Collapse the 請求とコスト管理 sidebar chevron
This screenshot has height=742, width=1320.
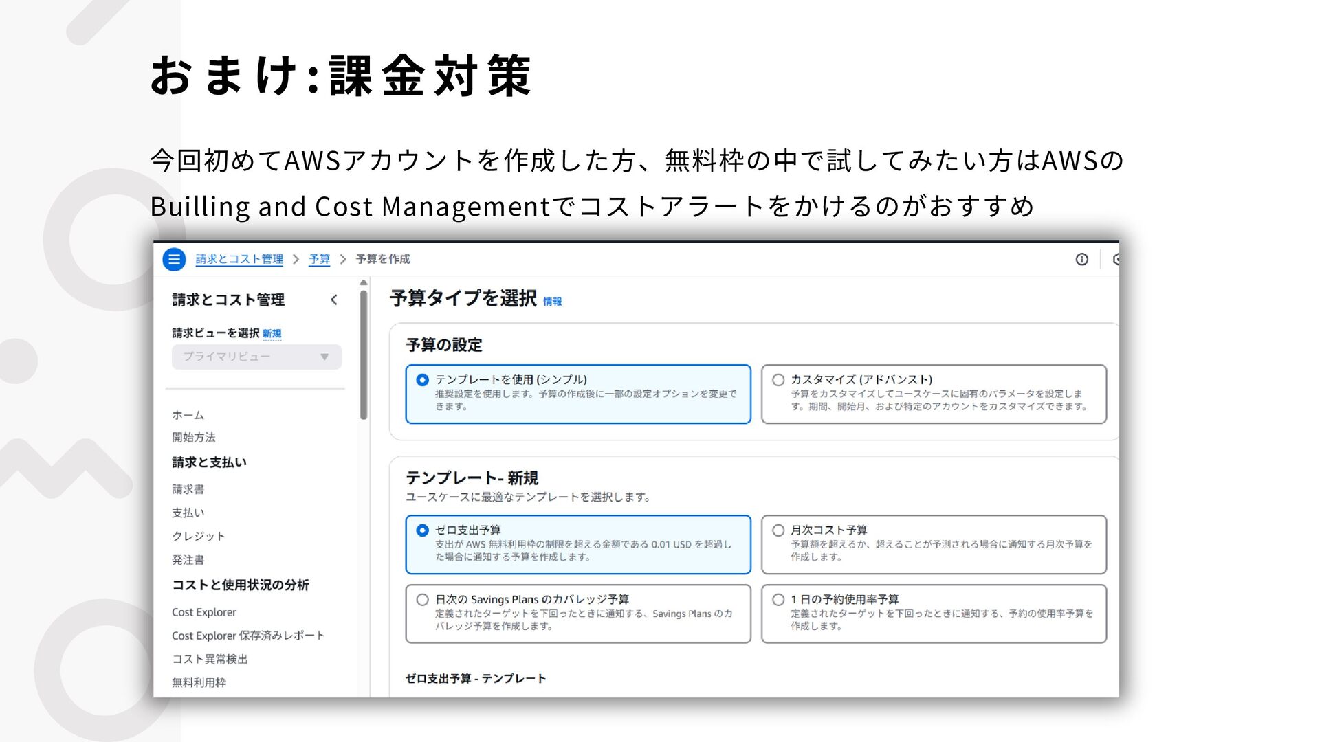click(x=334, y=300)
